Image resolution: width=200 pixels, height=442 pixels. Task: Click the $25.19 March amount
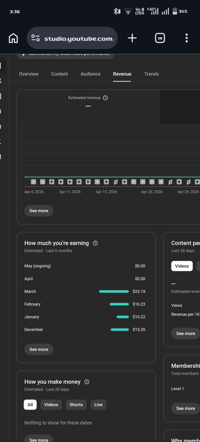[139, 292]
